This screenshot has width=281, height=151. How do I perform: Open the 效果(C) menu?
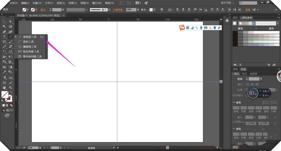click(73, 3)
